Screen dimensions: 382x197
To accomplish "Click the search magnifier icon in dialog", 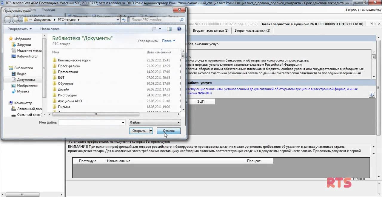I will (181, 20).
